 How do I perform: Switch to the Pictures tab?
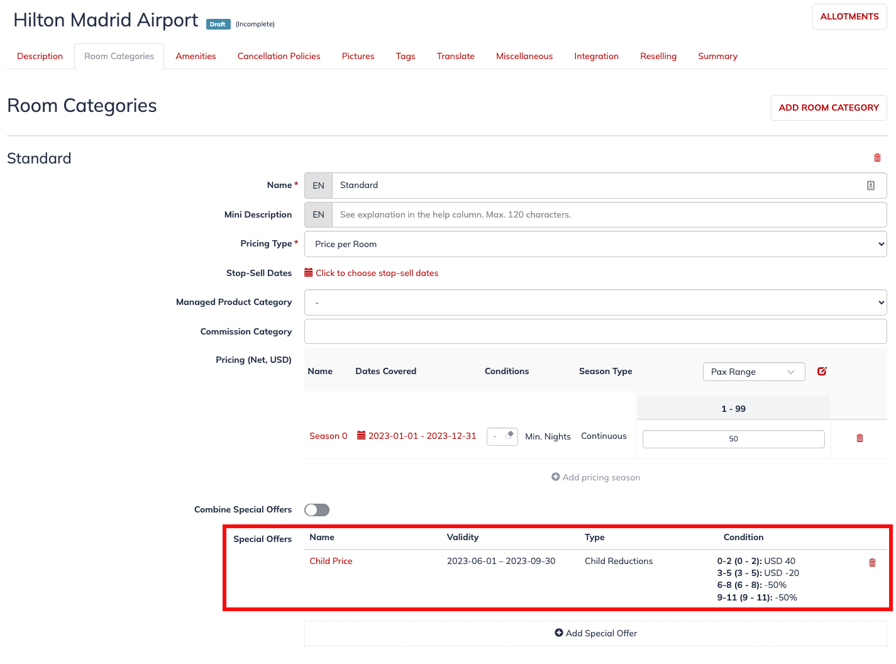(358, 56)
